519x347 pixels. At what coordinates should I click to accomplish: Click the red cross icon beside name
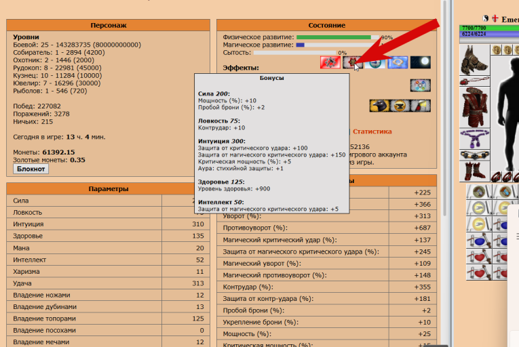495,18
